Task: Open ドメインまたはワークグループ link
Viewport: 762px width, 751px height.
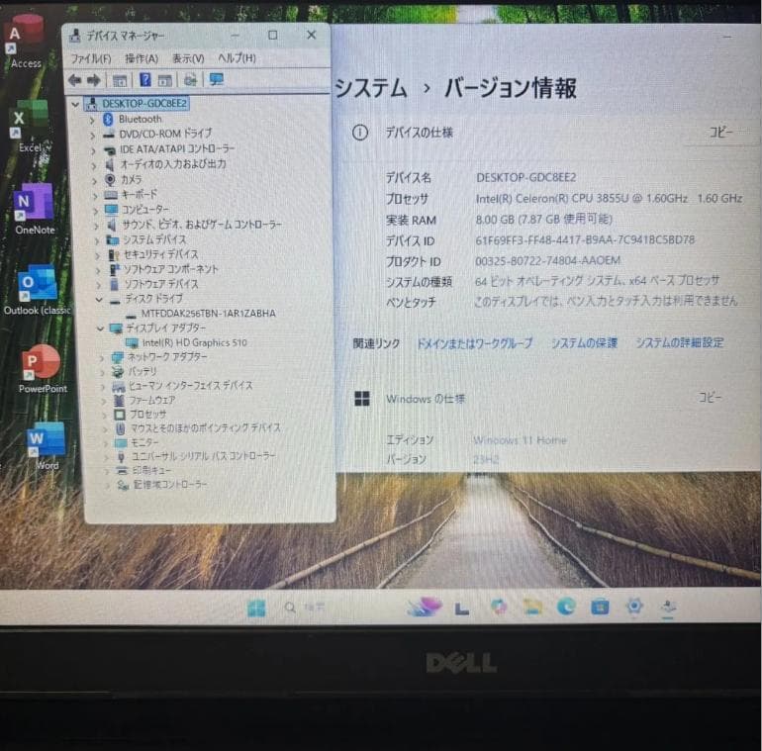Action: [x=475, y=343]
